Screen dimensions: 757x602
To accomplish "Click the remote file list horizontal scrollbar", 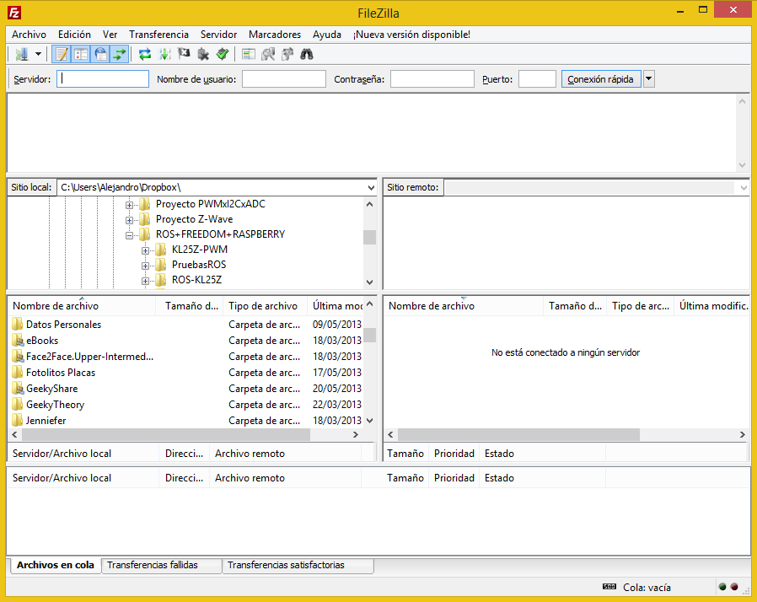I will [x=519, y=434].
